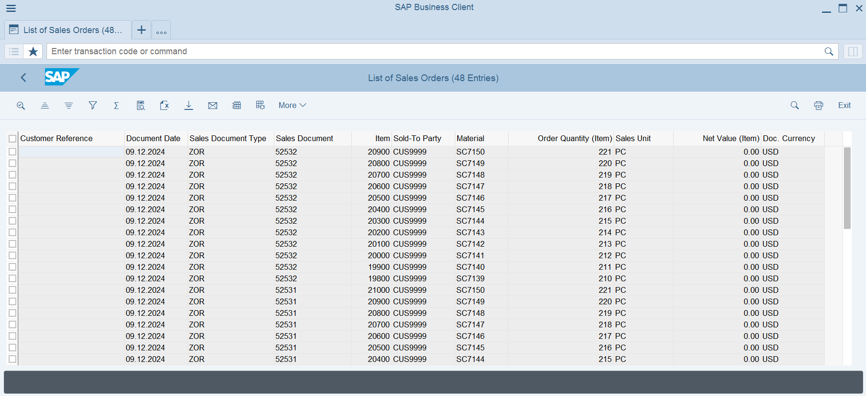Check the row for order 52532 item 20900
The height and width of the screenshot is (396, 866).
point(12,152)
